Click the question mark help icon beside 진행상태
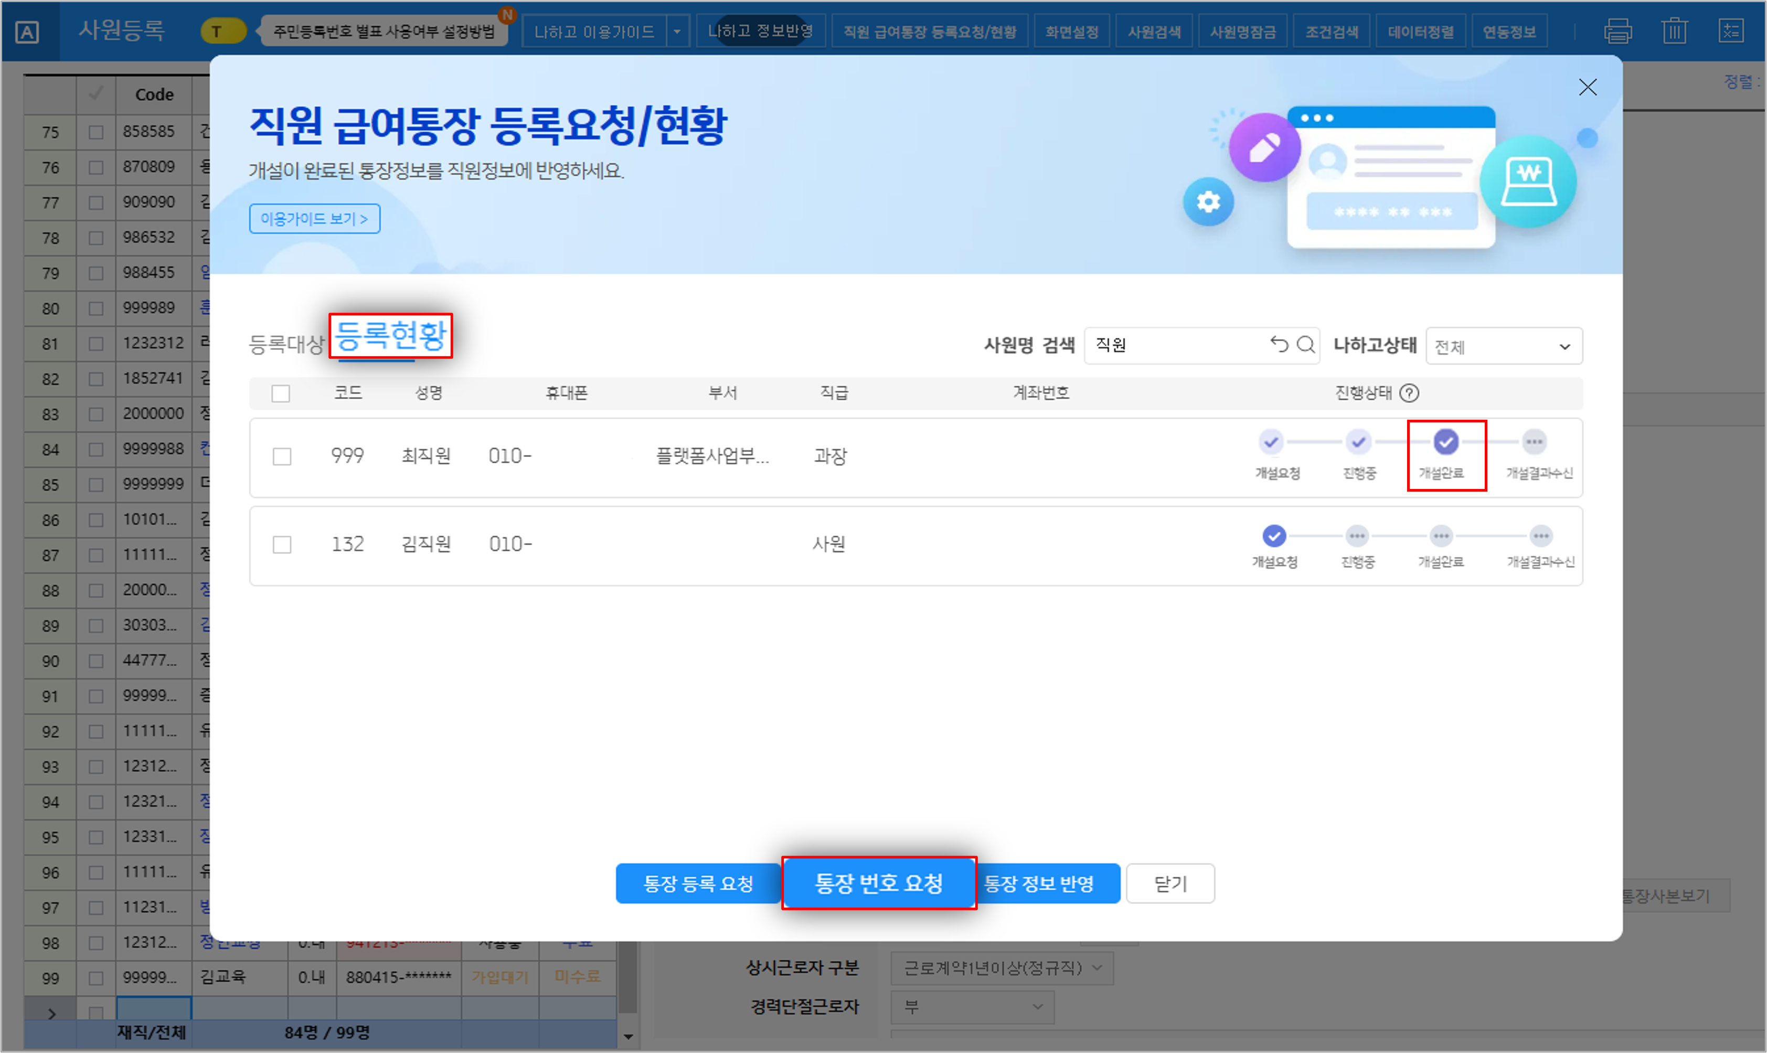1767x1053 pixels. pyautogui.click(x=1410, y=393)
